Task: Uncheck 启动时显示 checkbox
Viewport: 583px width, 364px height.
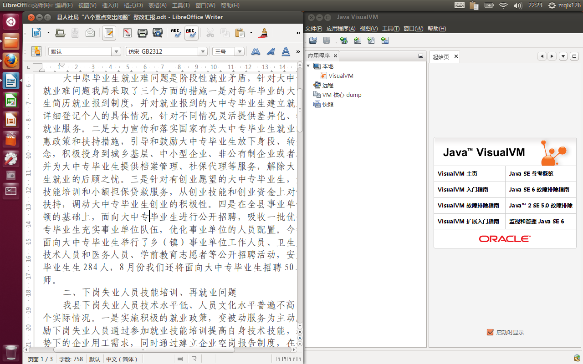Action: coord(490,332)
